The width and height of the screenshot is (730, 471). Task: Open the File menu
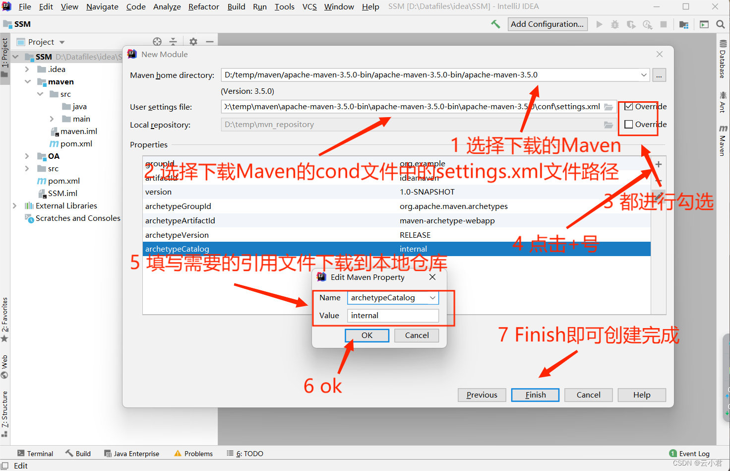(25, 6)
